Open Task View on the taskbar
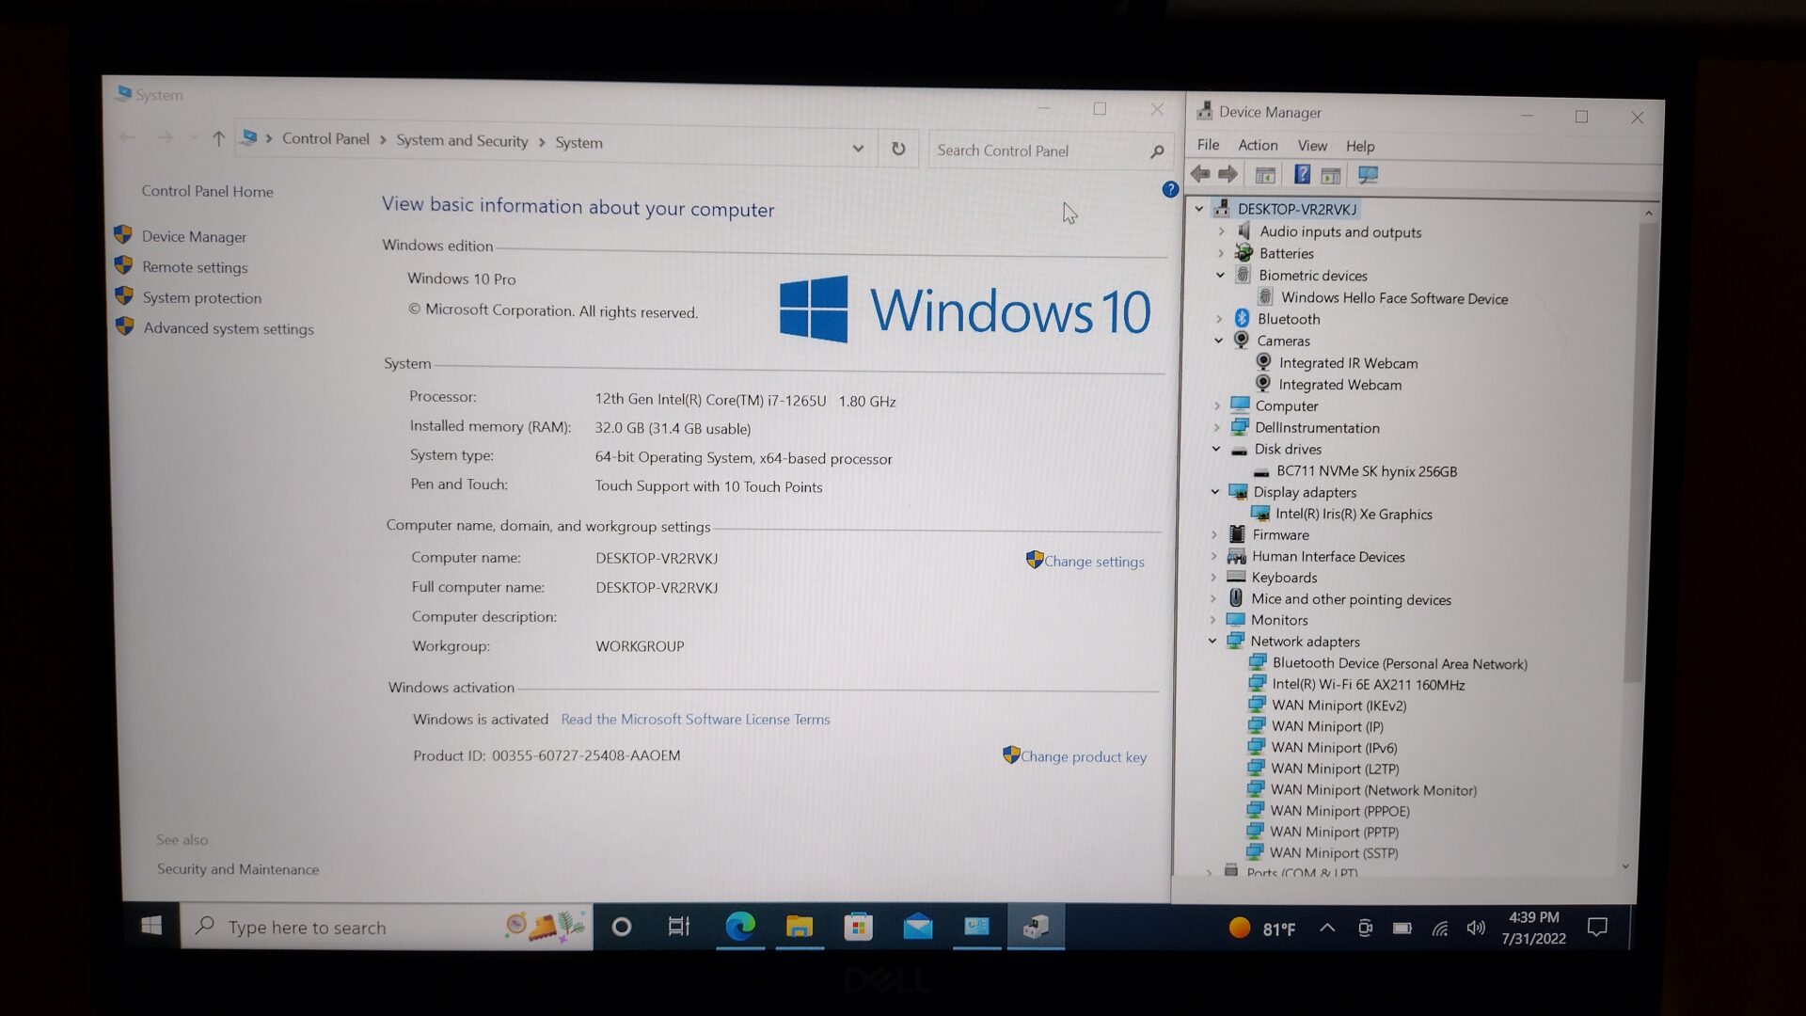The height and width of the screenshot is (1016, 1806). point(678,928)
